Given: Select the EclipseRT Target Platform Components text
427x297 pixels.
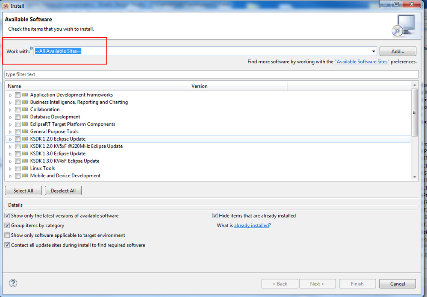Looking at the screenshot, I should click(x=73, y=124).
